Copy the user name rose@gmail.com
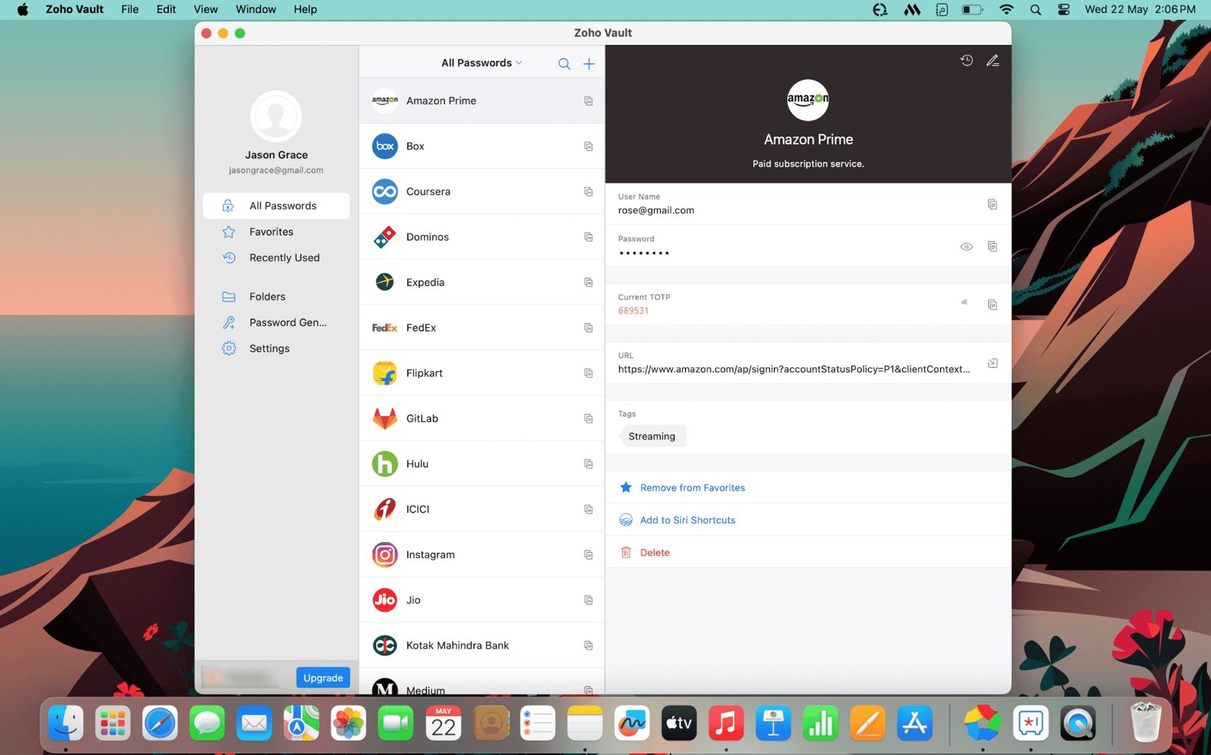Screen dimensions: 1211x755 (992, 204)
